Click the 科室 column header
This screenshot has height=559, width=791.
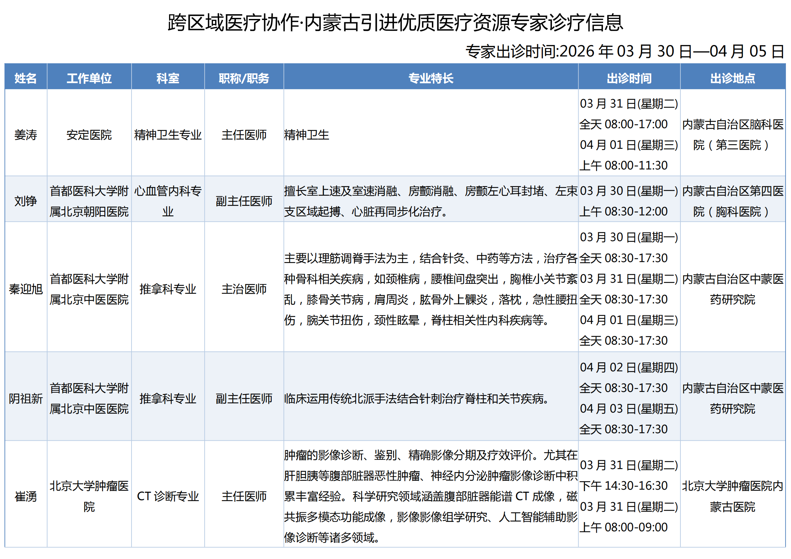coord(168,78)
